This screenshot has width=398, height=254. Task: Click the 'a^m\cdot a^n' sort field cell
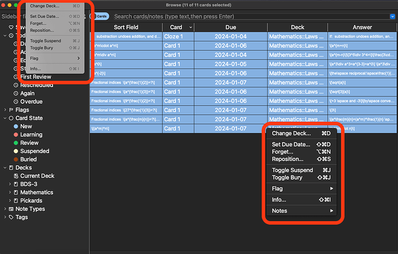click(126, 46)
